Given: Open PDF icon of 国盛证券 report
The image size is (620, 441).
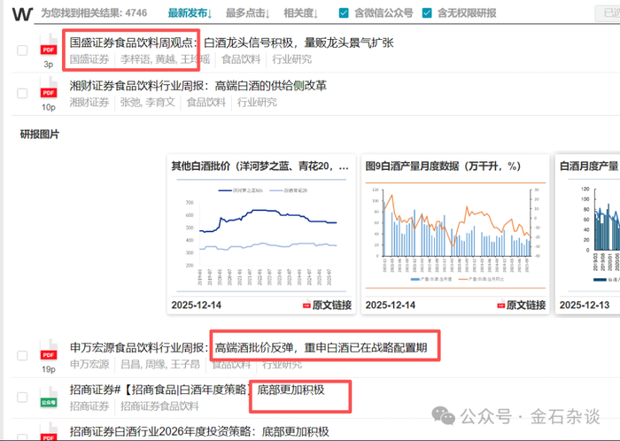Looking at the screenshot, I should (49, 46).
